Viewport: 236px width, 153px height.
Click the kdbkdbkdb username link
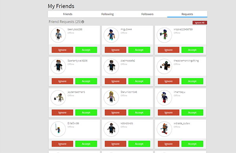coord(127,124)
